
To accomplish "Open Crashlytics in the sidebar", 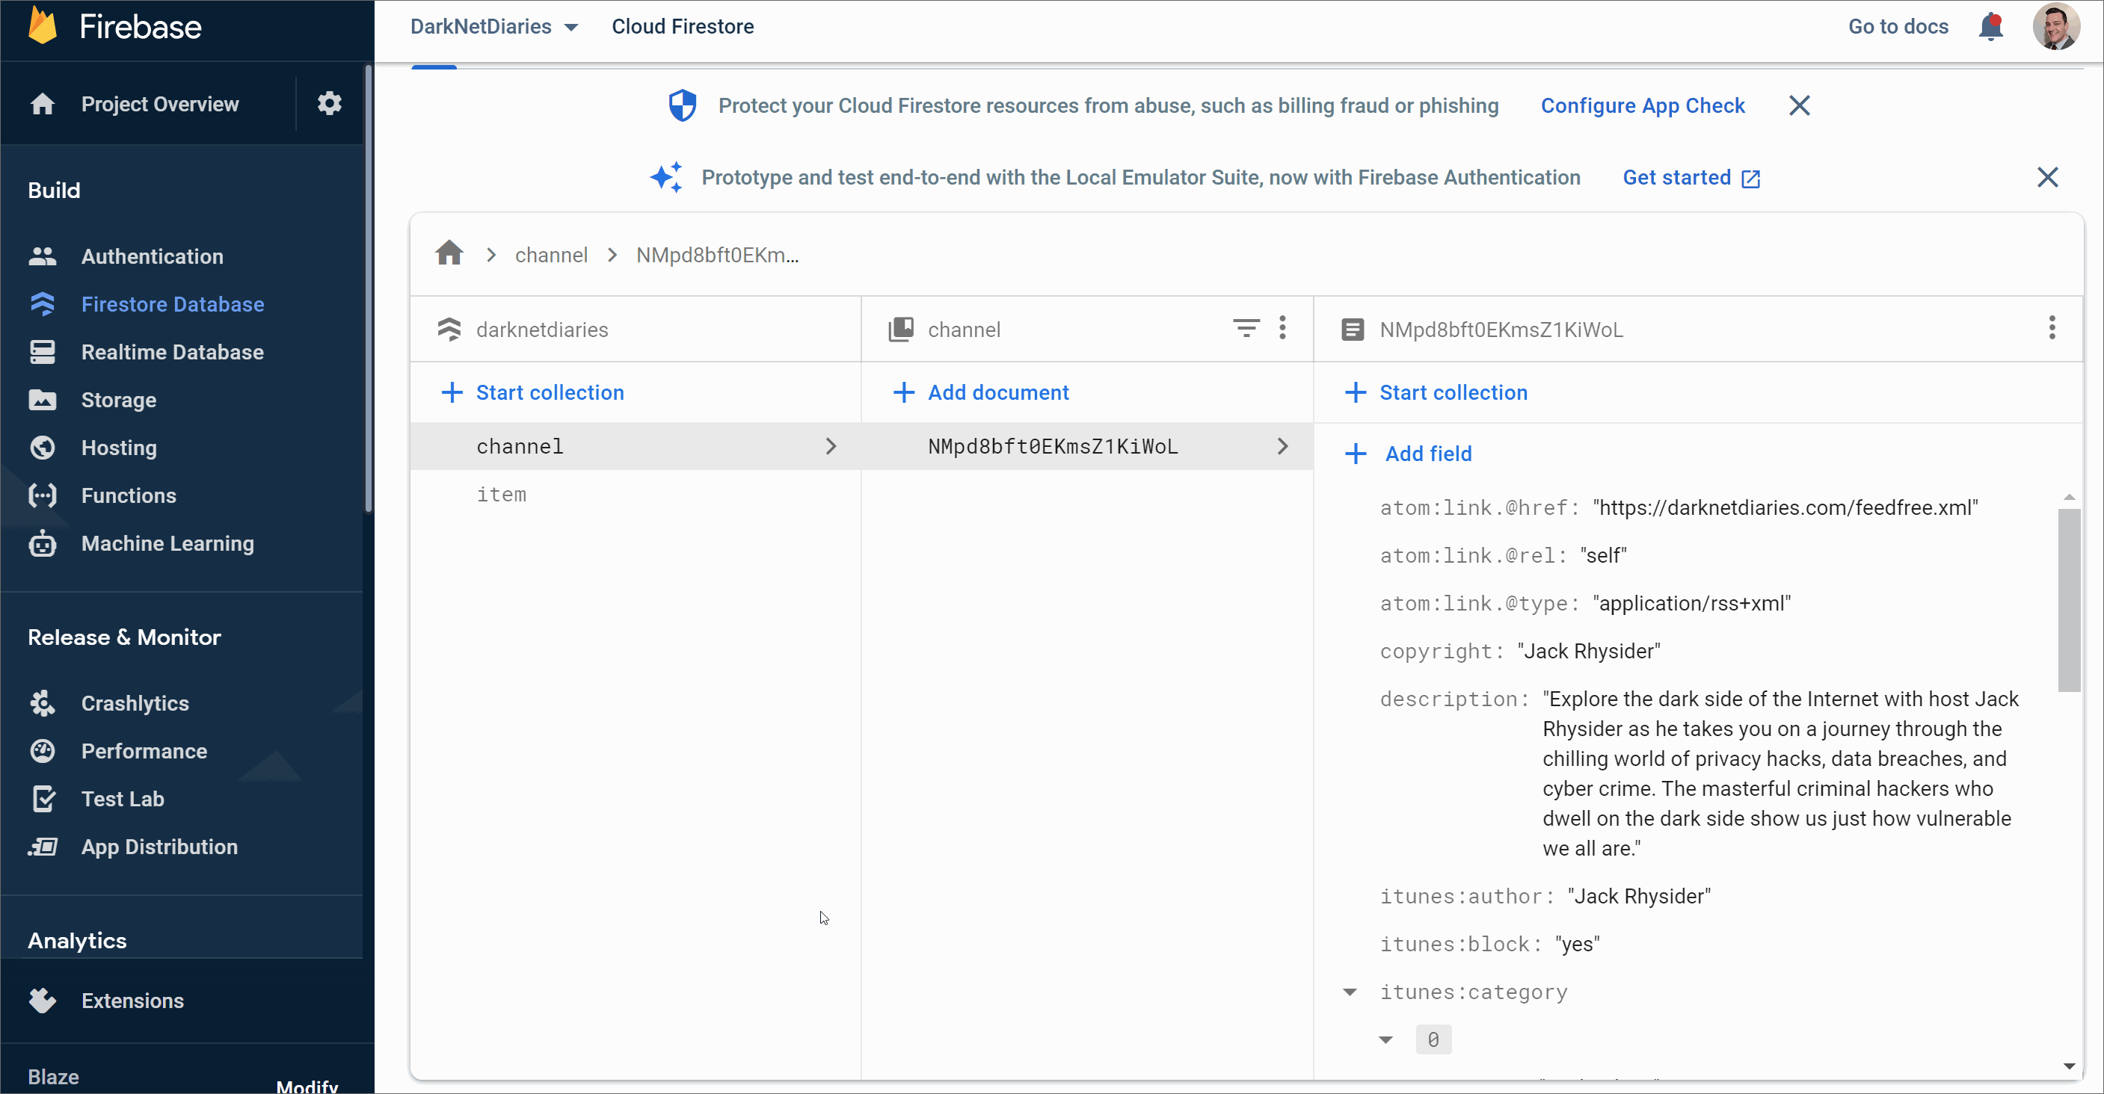I will [x=135, y=703].
